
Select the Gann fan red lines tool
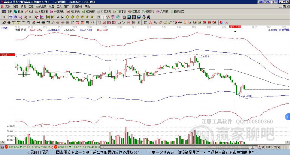pyautogui.click(x=104, y=23)
